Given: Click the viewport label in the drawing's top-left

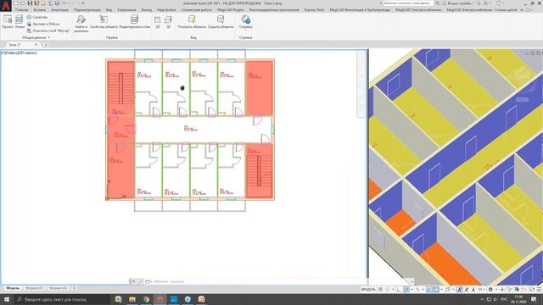Looking at the screenshot, I should click(19, 53).
